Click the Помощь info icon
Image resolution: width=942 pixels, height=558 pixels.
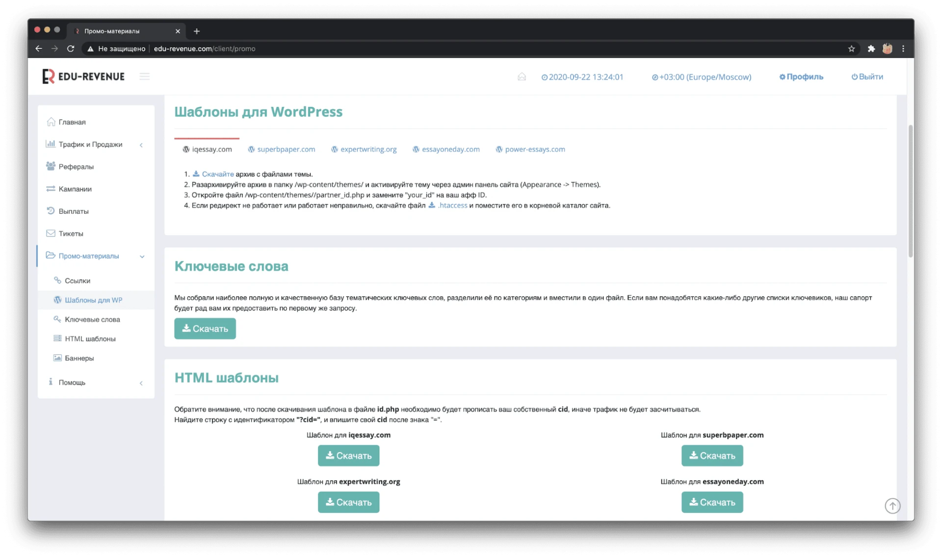tap(51, 382)
